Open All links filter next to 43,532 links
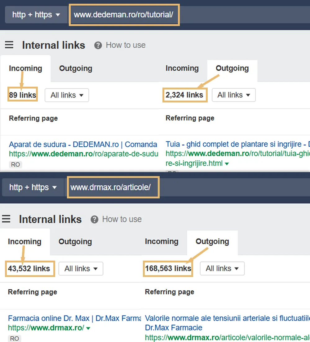The width and height of the screenshot is (310, 342). [x=81, y=269]
